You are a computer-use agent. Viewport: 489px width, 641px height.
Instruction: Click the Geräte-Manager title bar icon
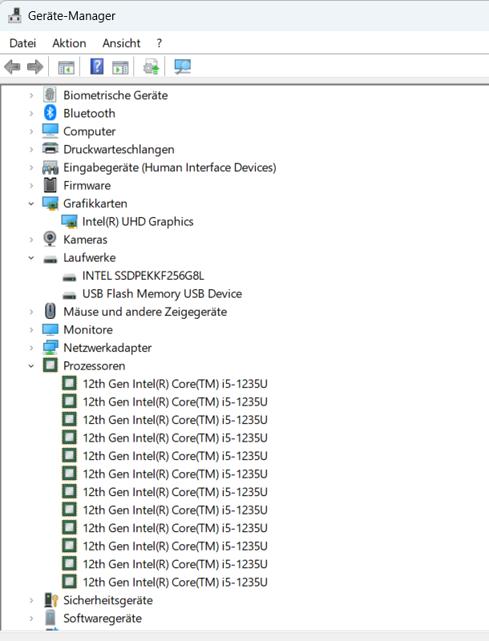(14, 15)
